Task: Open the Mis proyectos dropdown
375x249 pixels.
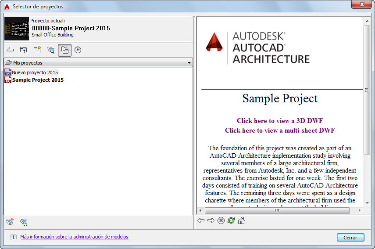Action: point(98,63)
